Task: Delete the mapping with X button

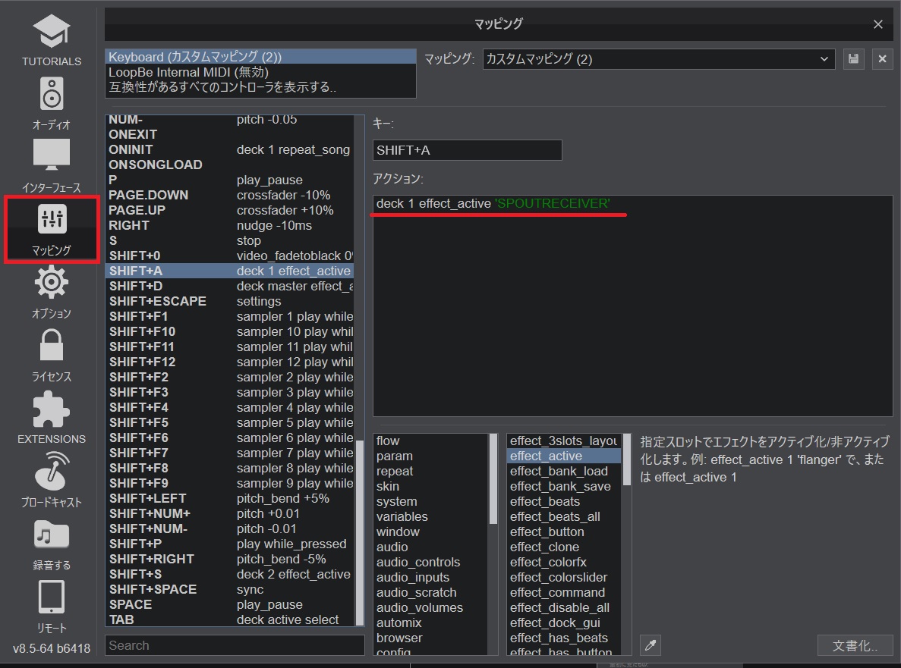Action: [x=882, y=58]
